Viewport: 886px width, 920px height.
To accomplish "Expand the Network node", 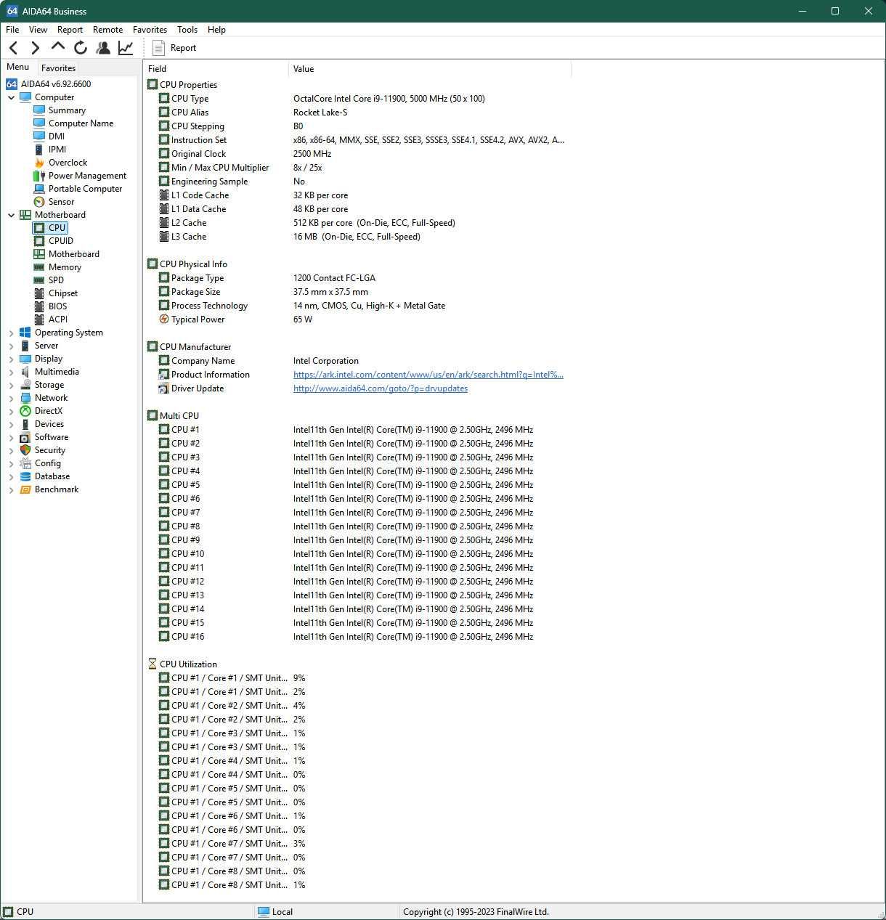I will (11, 398).
